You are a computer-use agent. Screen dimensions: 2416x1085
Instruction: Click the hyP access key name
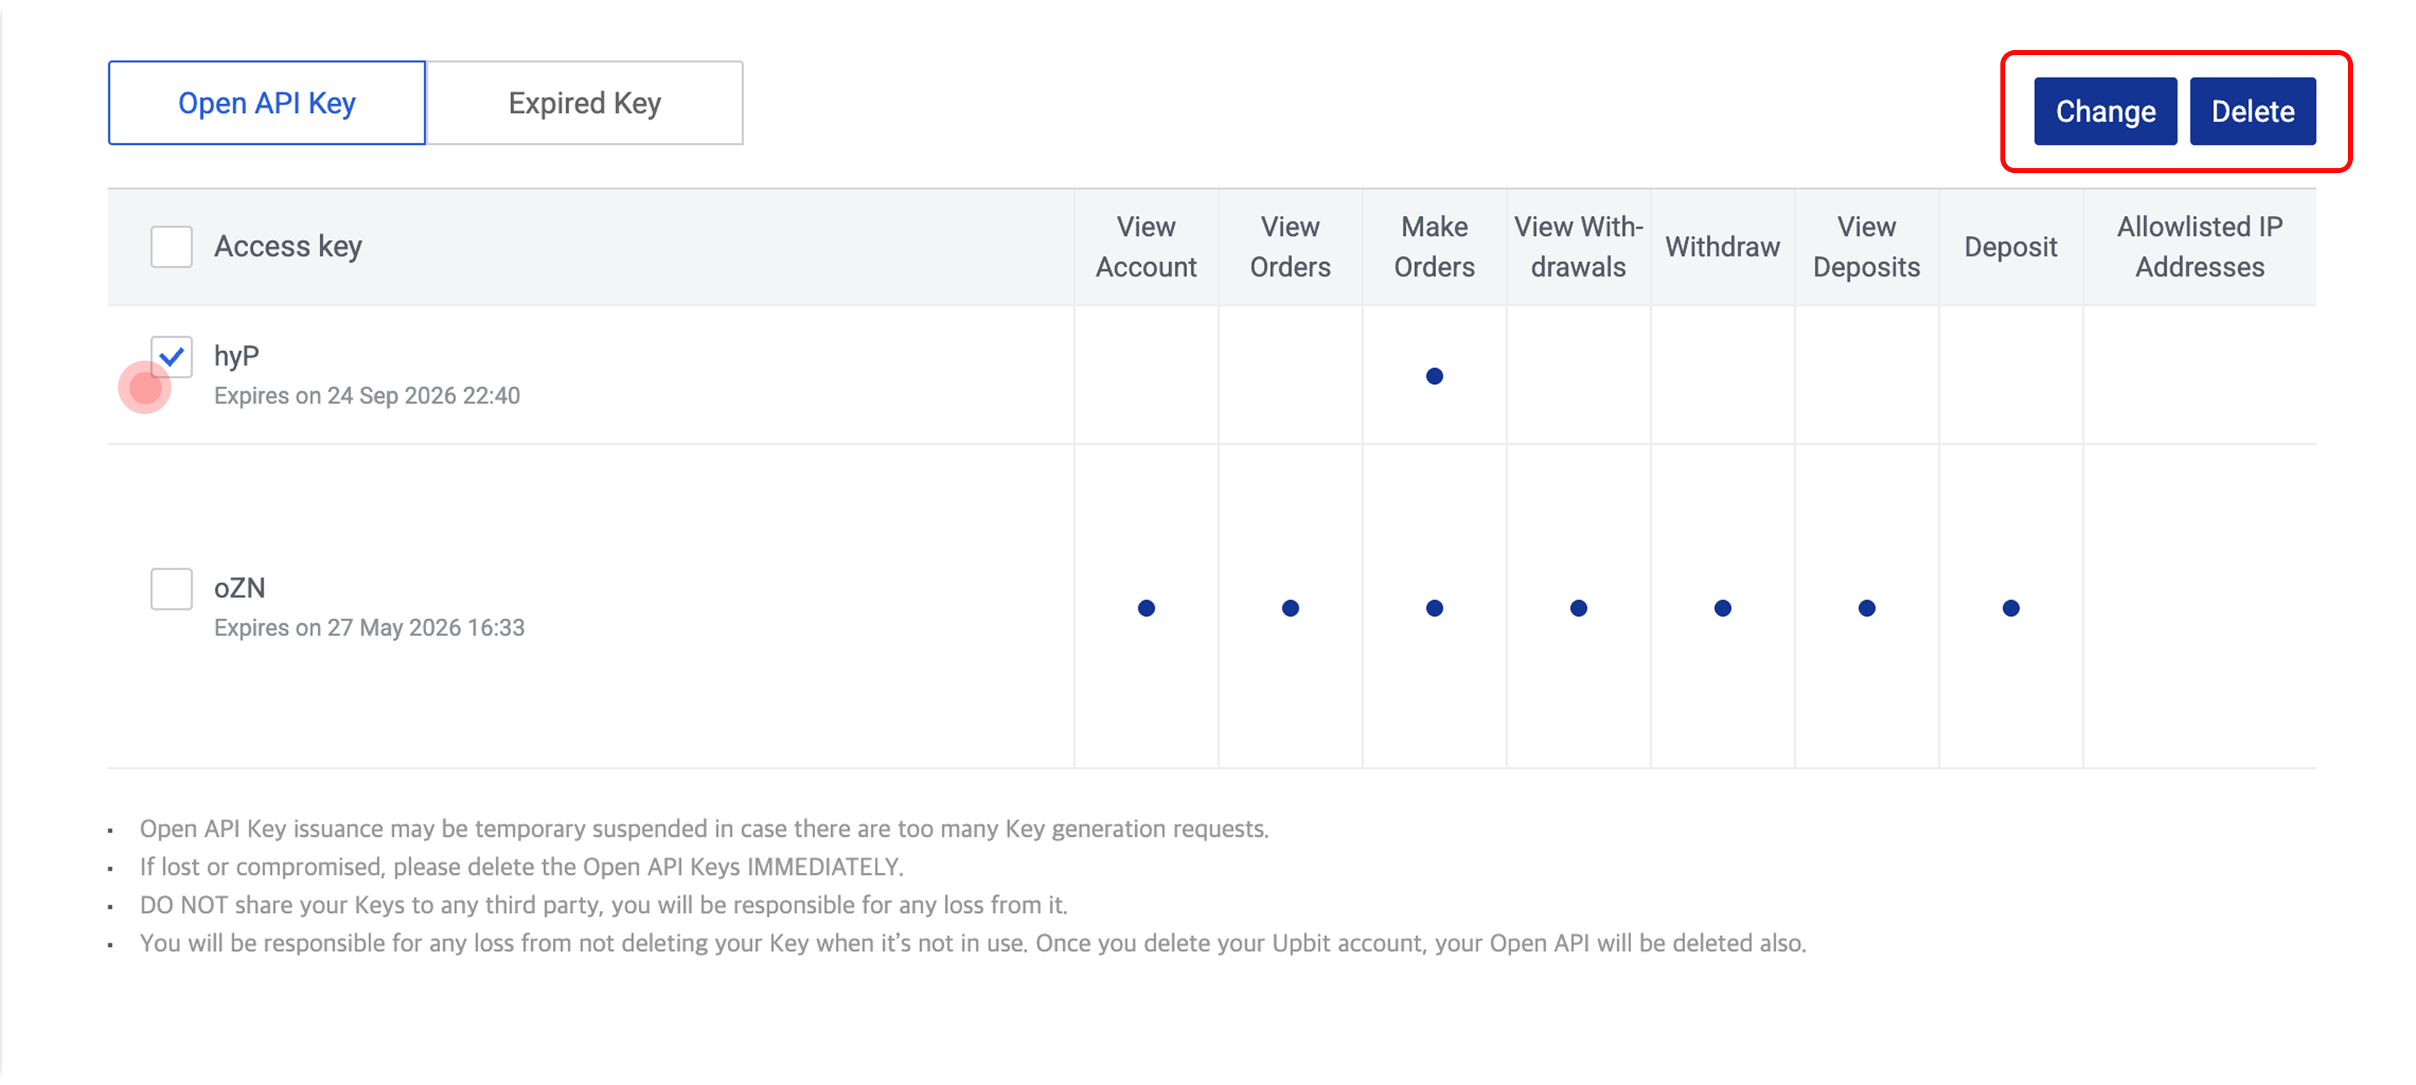[x=236, y=357]
